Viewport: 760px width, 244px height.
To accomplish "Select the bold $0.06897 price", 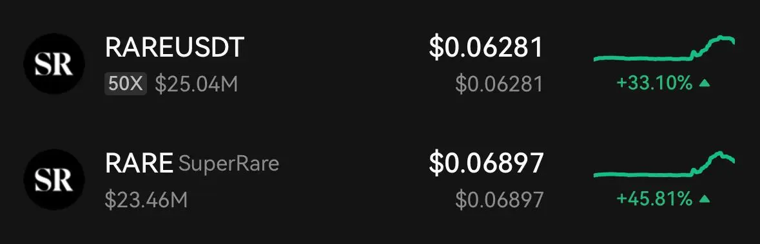I will click(485, 164).
